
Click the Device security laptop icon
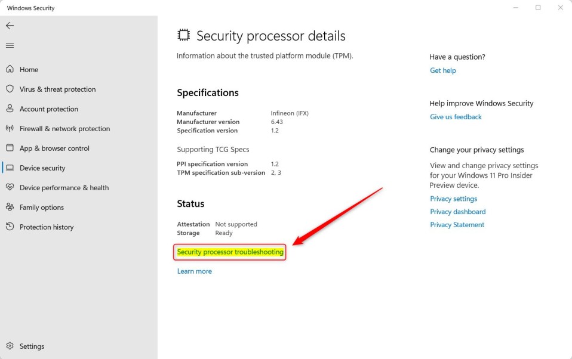click(11, 168)
